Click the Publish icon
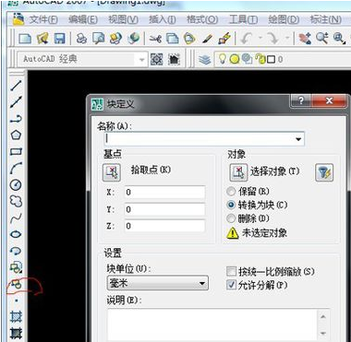 click(x=116, y=39)
